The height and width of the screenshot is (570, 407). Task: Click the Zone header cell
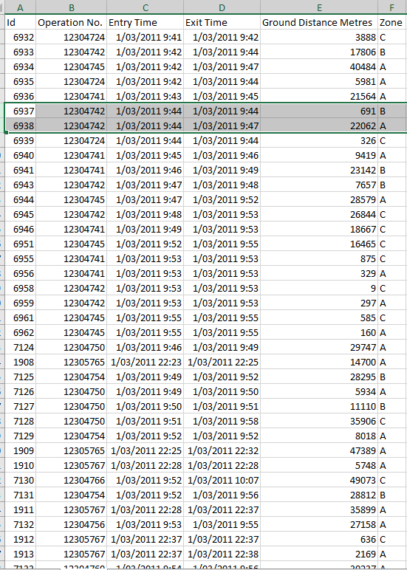pos(392,23)
